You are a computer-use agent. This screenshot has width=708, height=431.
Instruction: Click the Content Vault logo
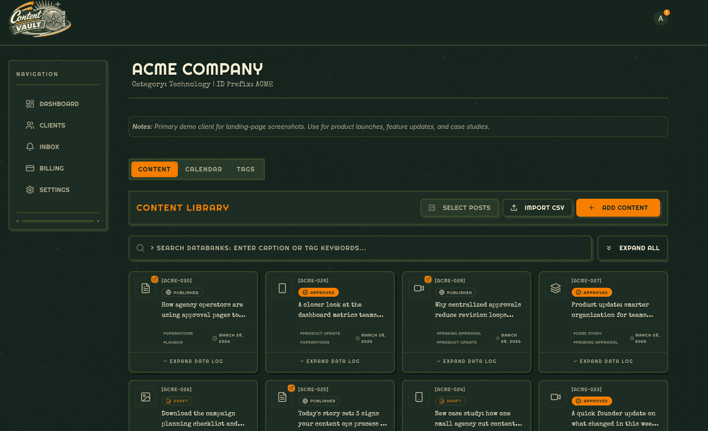[40, 19]
